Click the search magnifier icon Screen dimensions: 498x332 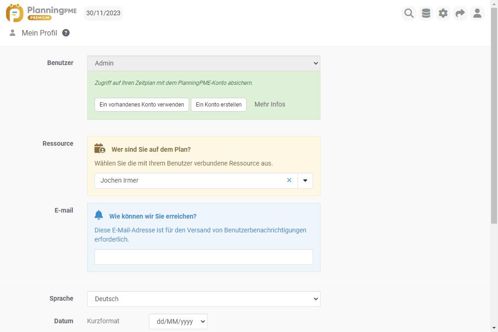pyautogui.click(x=409, y=13)
